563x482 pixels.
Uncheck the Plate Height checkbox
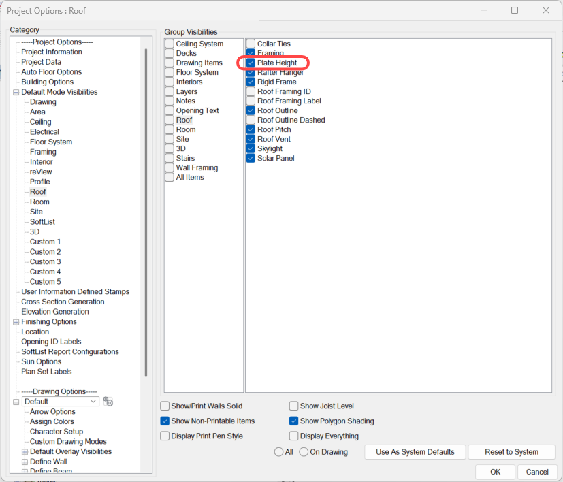point(251,63)
